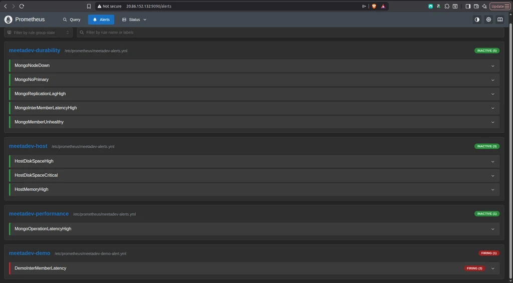The width and height of the screenshot is (513, 283).
Task: Click the Brave Rewards triangle icon
Action: [383, 6]
